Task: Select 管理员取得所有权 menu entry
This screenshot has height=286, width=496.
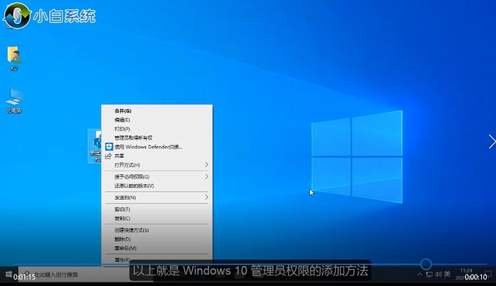Action: tap(133, 137)
